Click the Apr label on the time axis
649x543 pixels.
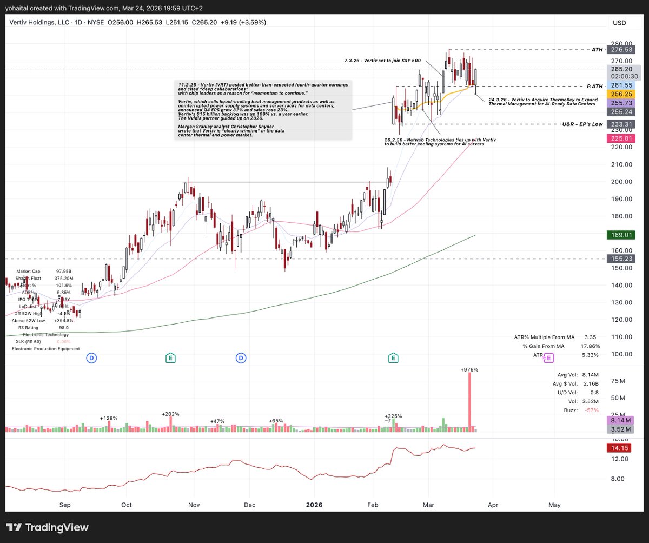pyautogui.click(x=493, y=505)
